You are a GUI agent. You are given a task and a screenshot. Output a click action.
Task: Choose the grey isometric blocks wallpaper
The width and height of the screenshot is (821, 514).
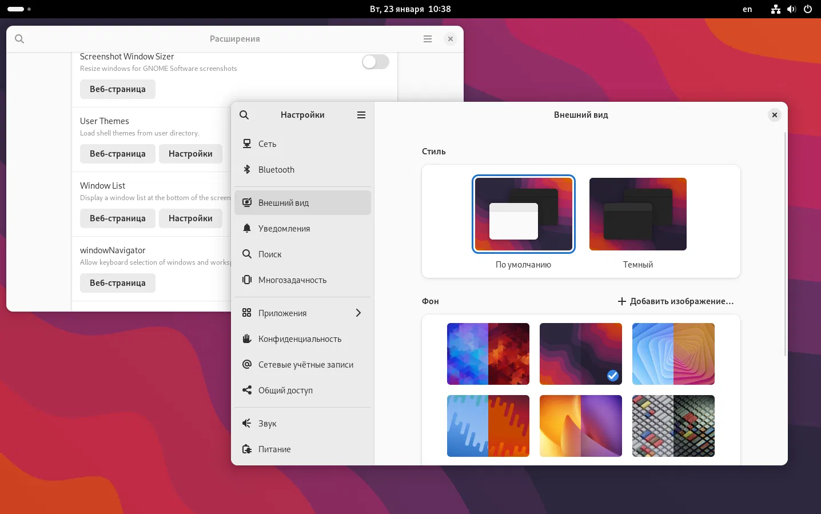pyautogui.click(x=673, y=426)
